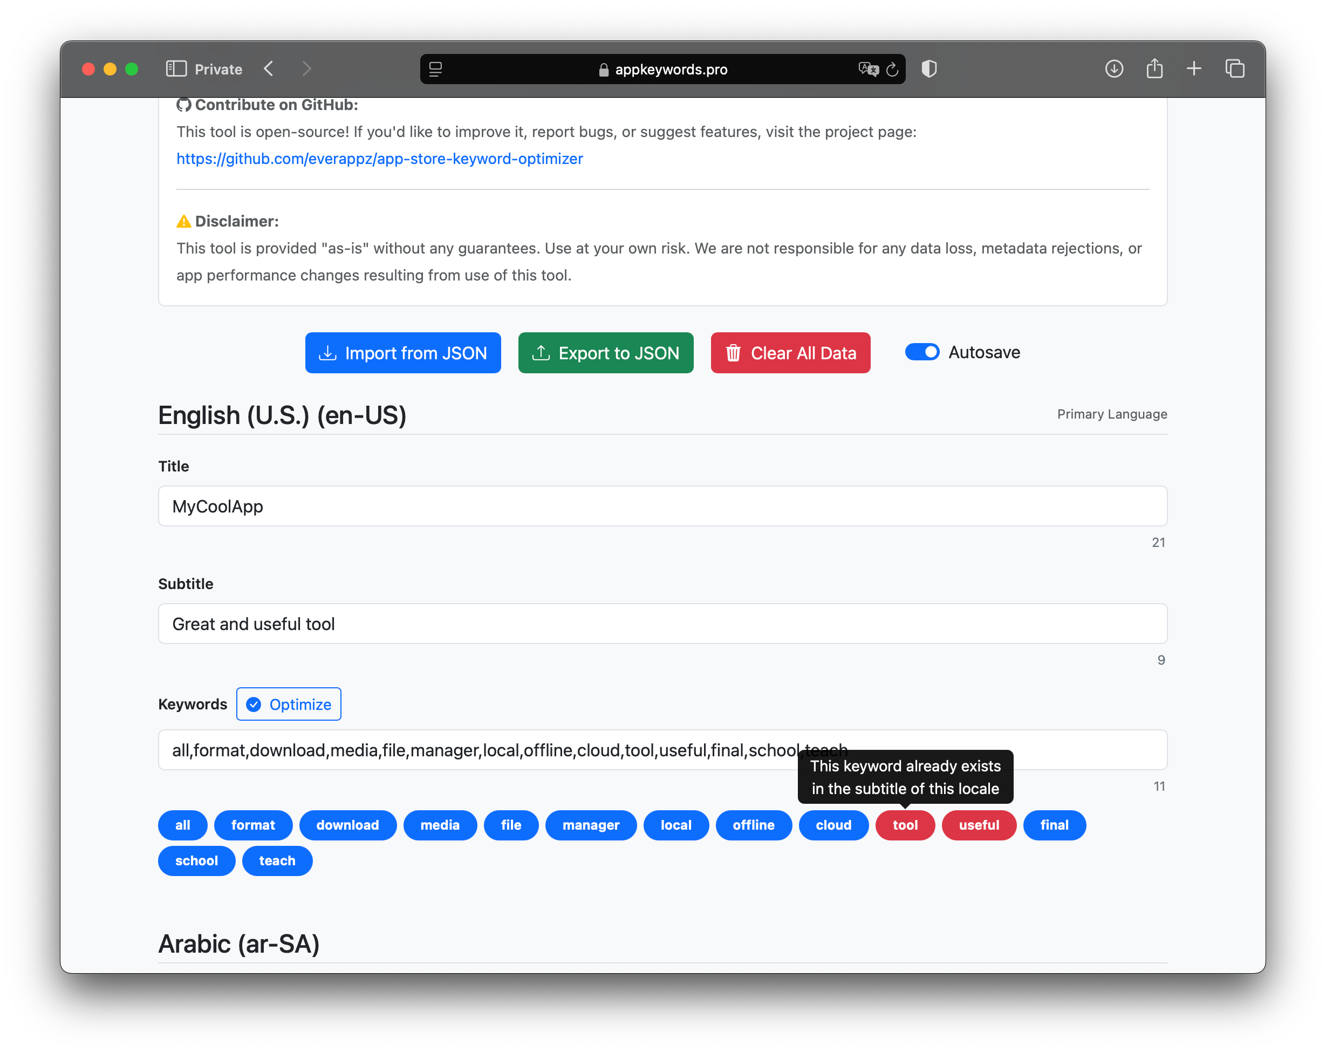
Task: Click in the Title input field
Action: 662,506
